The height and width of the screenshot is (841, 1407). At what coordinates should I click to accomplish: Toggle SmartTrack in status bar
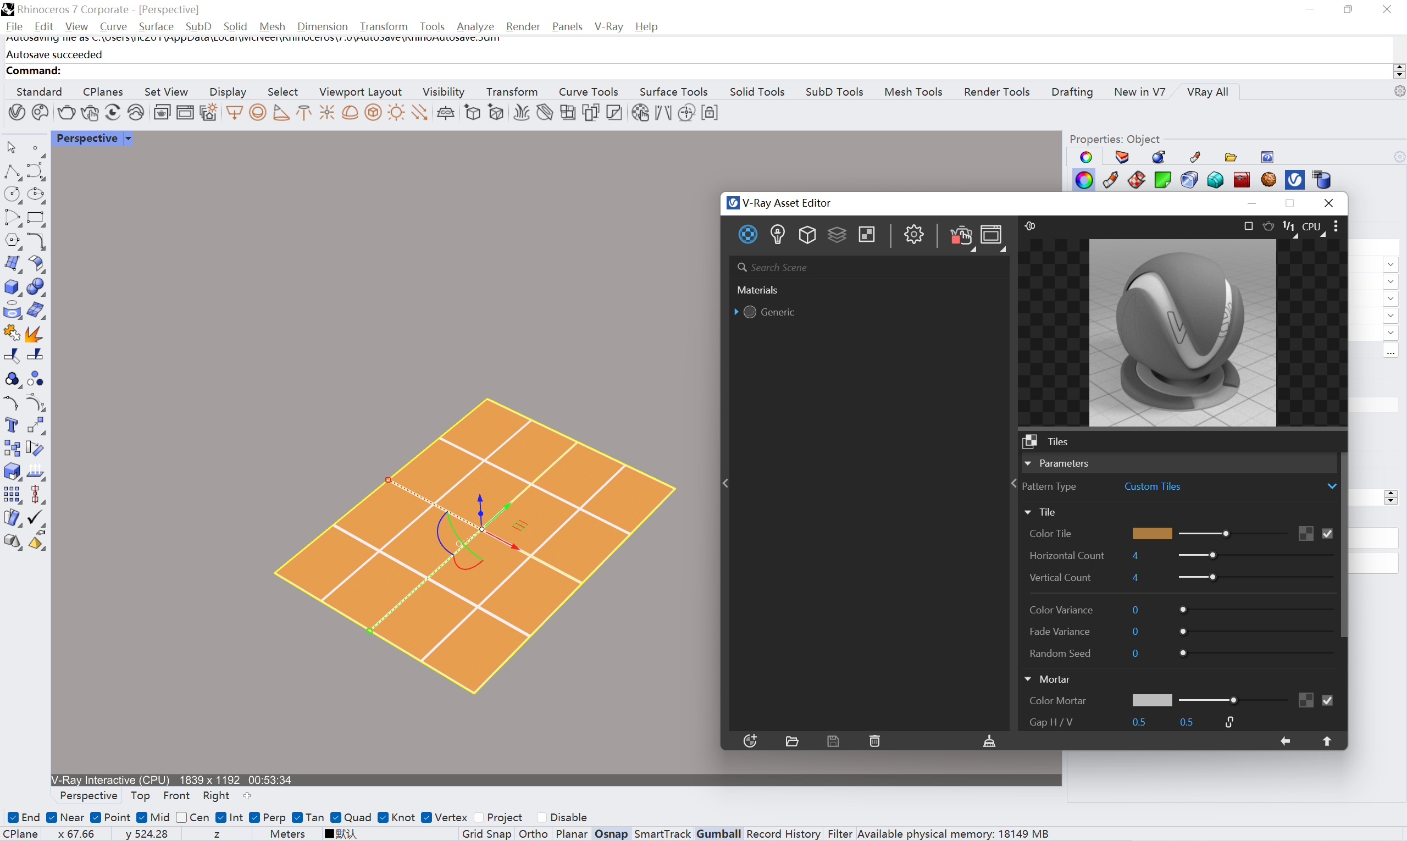662,834
